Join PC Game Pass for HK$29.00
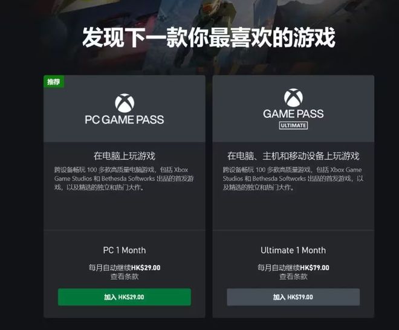Screen dimensions: 399x330 [x=125, y=297]
